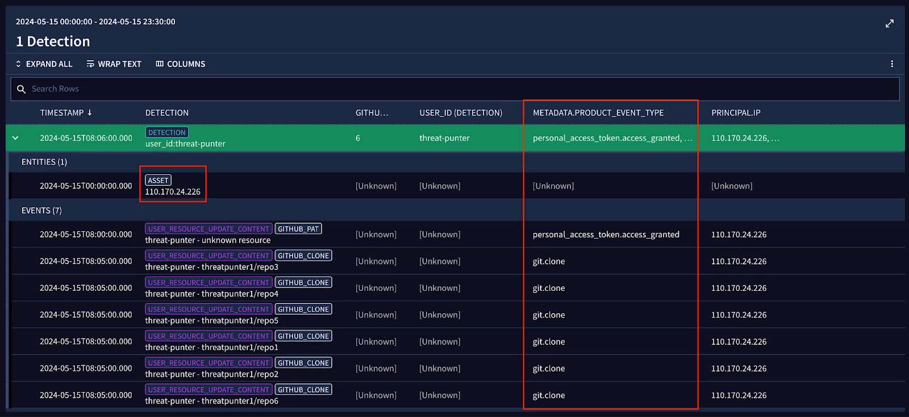The width and height of the screenshot is (909, 417).
Task: Click USER_RESOURCE_UPDATE_CONTENT tag on repo4 row
Action: 209,282
